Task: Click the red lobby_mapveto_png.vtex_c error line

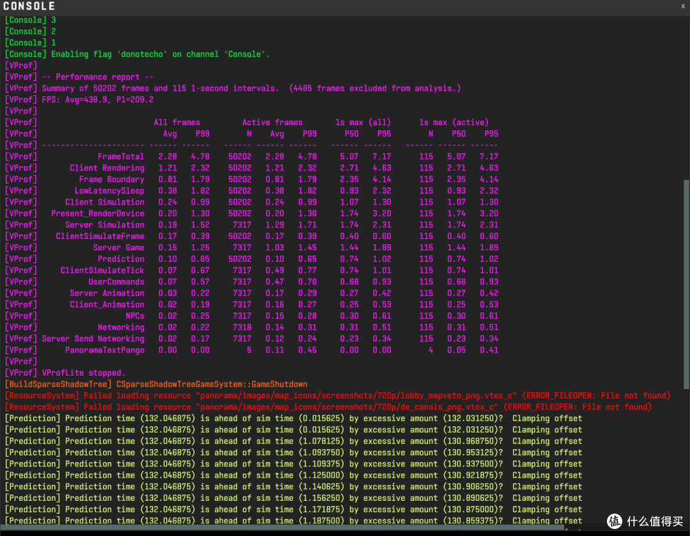Action: point(337,396)
